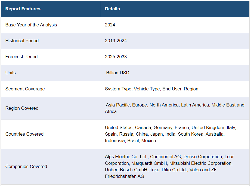This screenshot has height=186, width=251.
Task: Select the Units row label
Action: pyautogui.click(x=11, y=73)
